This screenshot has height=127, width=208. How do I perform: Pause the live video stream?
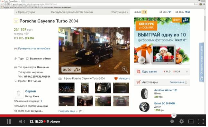tap(9, 122)
